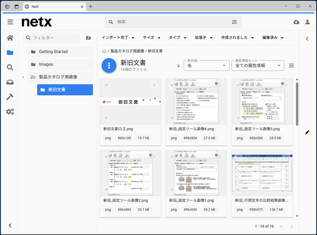Toggle the sort order direction arrows
This screenshot has width=317, height=235.
point(178,66)
